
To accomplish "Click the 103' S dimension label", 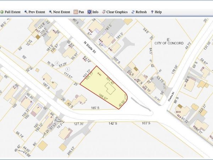I will tap(146, 123).
